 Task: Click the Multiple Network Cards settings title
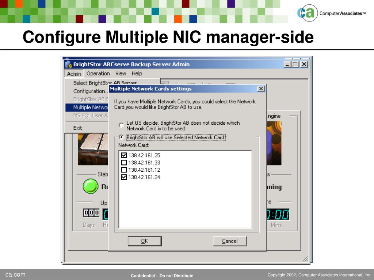tap(150, 89)
